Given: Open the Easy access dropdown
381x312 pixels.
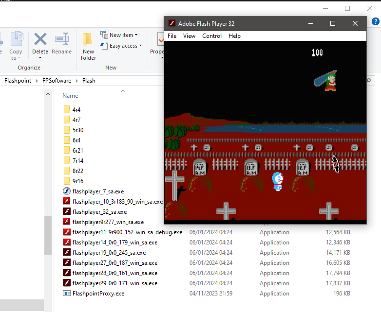Looking at the screenshot, I should 121,46.
